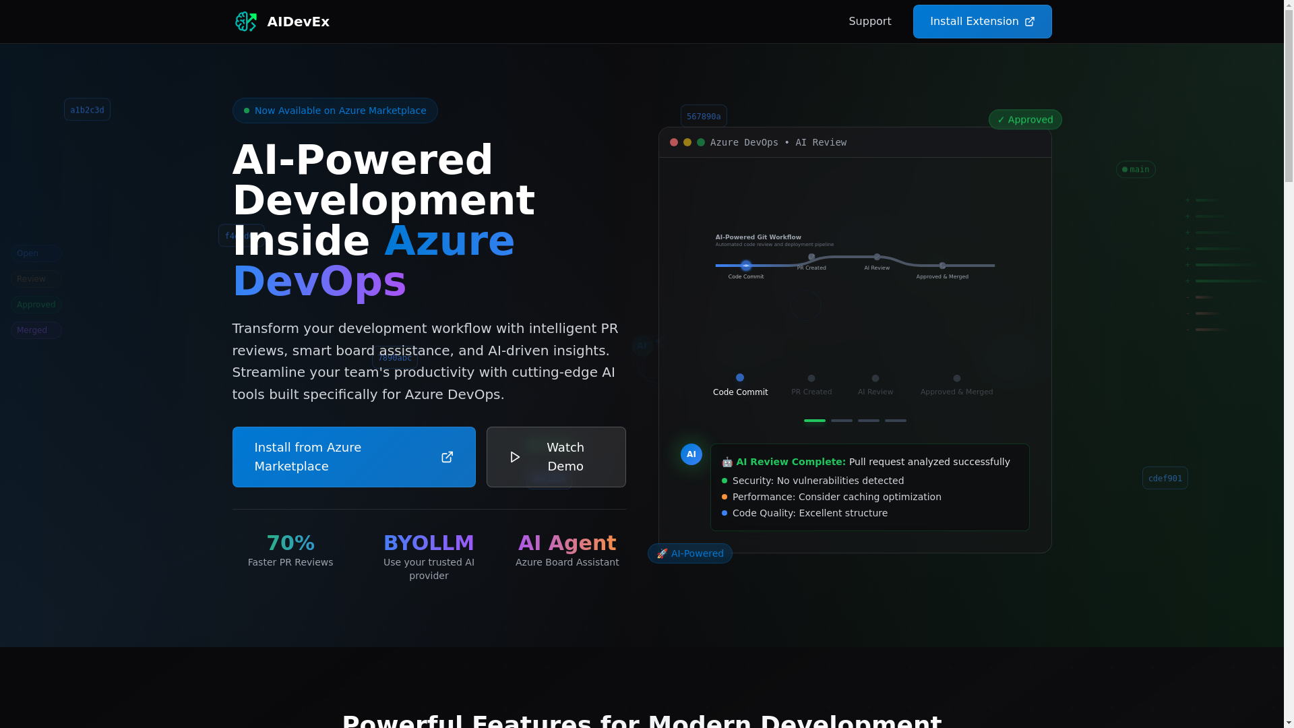1294x728 pixels.
Task: Select the fourth carousel indicator bar
Action: [x=895, y=421]
